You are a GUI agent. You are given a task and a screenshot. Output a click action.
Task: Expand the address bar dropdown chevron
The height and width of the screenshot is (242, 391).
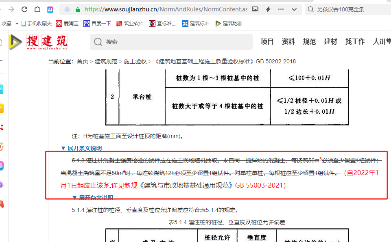pyautogui.click(x=295, y=9)
